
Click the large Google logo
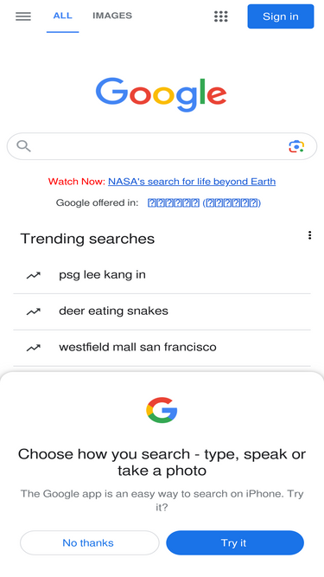[x=161, y=94]
